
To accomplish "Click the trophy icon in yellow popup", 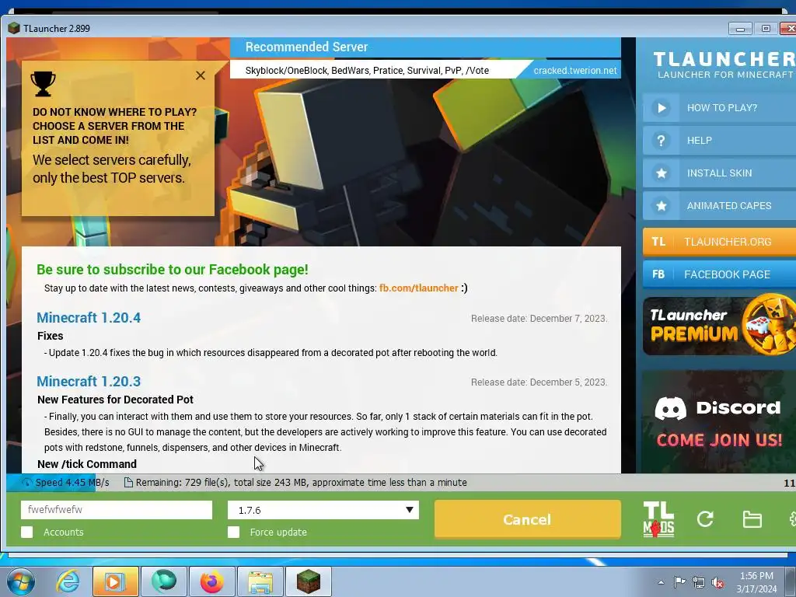I will (44, 84).
